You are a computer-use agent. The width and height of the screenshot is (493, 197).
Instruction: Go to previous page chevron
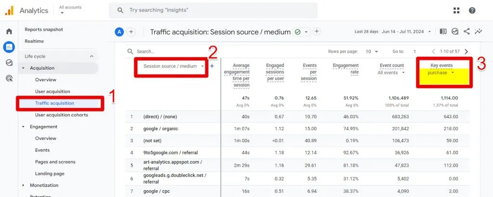434,51
